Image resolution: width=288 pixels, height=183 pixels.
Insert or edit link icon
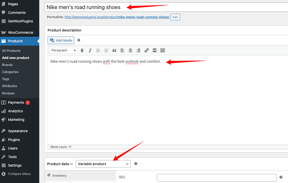pos(146,50)
